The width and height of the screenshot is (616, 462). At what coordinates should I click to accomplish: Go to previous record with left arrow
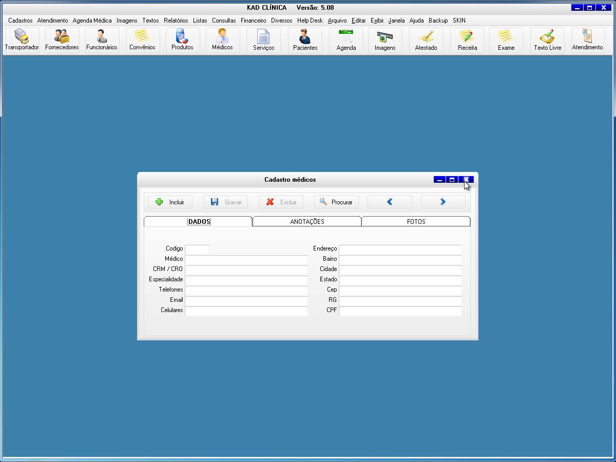click(390, 202)
